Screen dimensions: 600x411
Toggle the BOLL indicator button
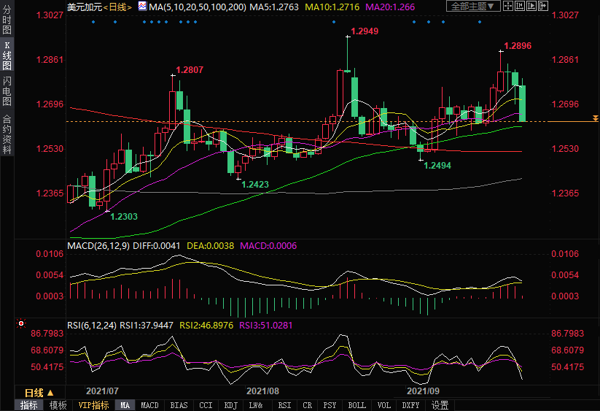coord(357,405)
